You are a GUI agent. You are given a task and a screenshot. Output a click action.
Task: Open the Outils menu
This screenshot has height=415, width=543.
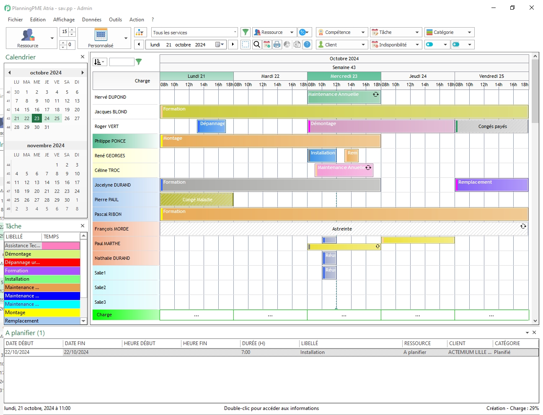pyautogui.click(x=115, y=20)
